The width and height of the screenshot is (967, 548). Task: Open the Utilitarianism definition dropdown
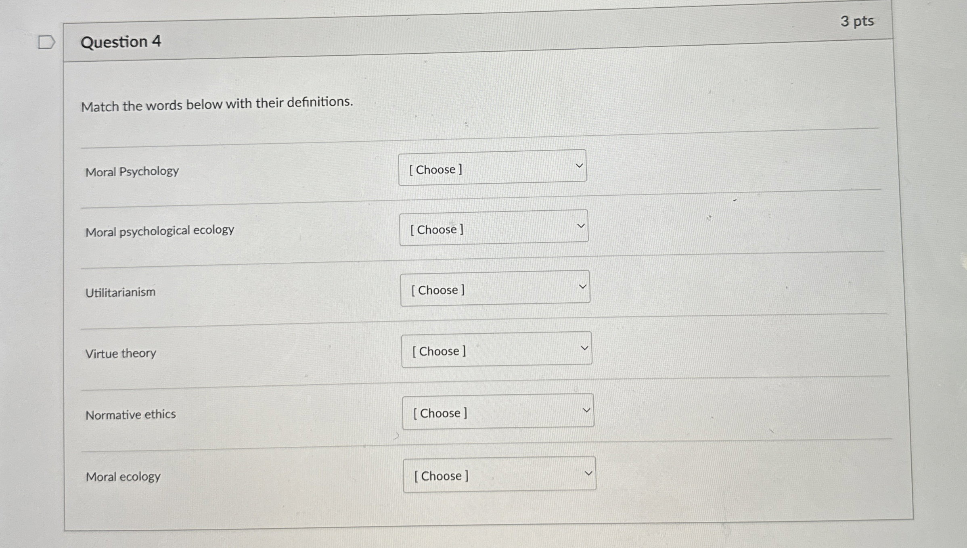click(x=496, y=290)
